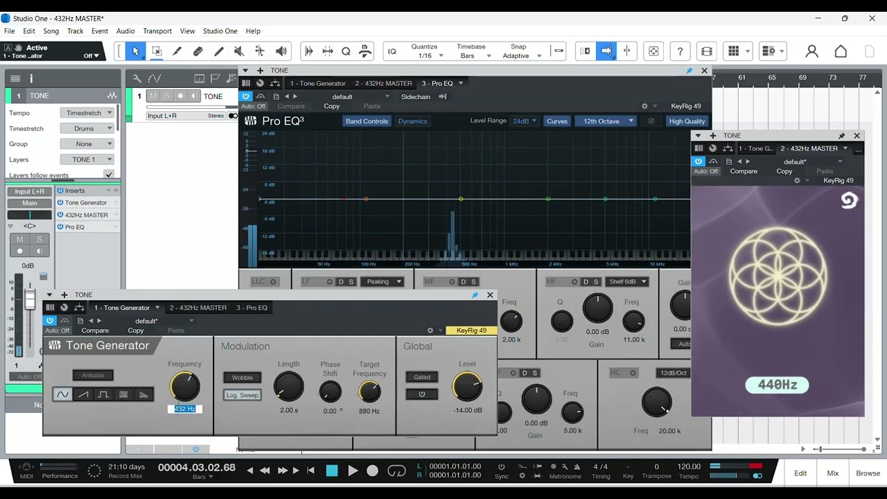Click the play button in transport
This screenshot has height=499, width=887.
353,471
